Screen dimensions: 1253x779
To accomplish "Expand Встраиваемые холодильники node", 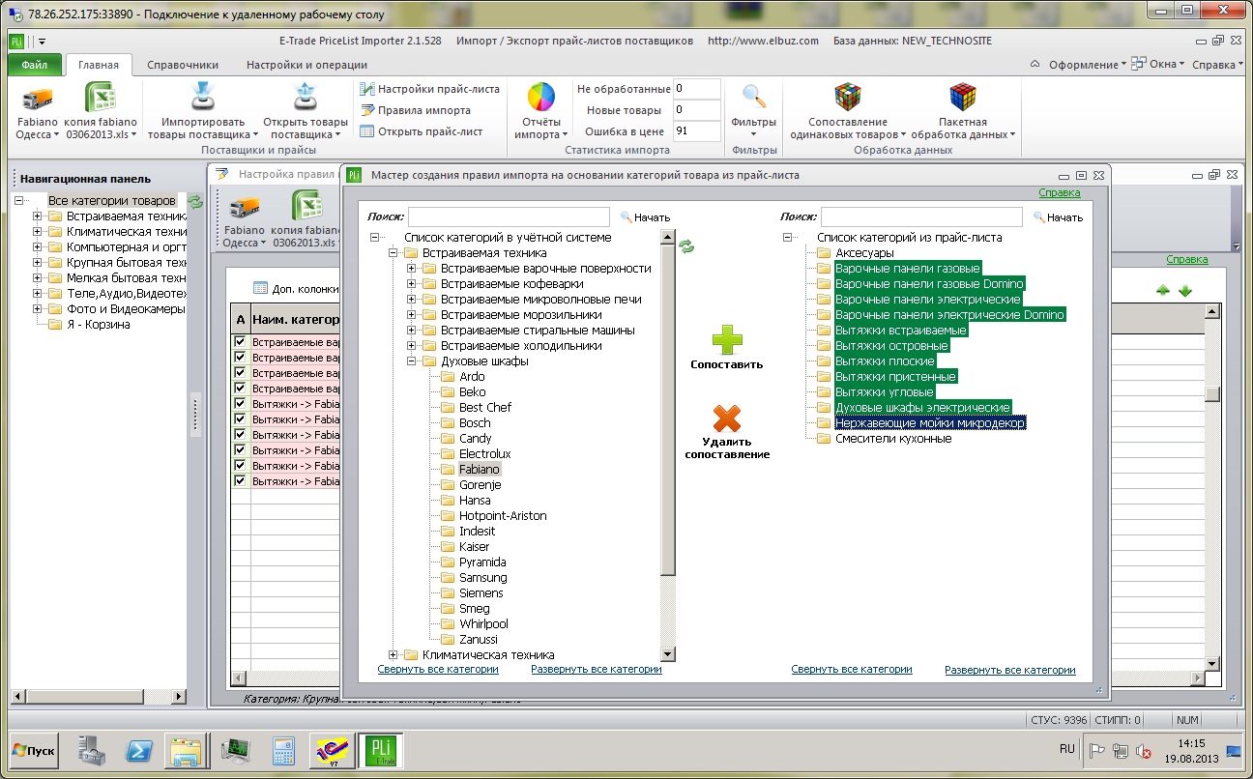I will (412, 346).
